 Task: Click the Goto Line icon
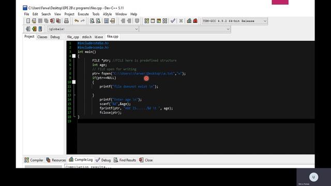pyautogui.click(x=113, y=21)
